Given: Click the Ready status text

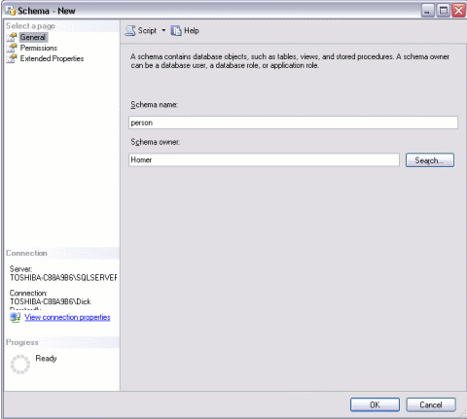Looking at the screenshot, I should point(46,359).
